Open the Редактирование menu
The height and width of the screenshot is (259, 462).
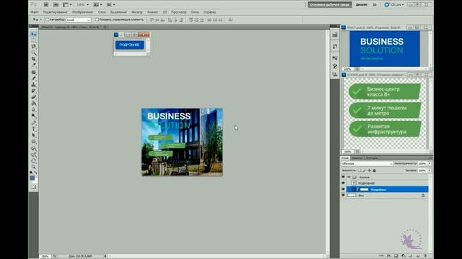[x=55, y=12]
